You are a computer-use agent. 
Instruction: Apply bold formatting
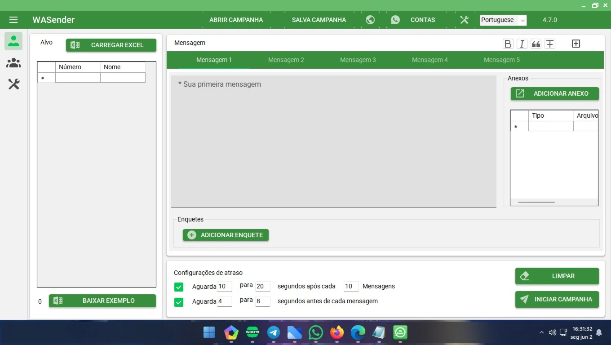[x=508, y=44]
